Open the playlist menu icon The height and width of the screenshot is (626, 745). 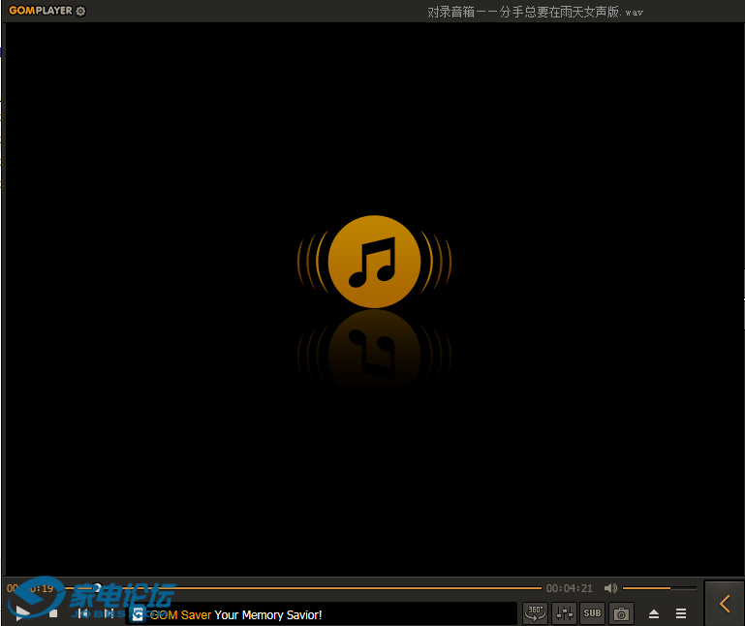681,613
